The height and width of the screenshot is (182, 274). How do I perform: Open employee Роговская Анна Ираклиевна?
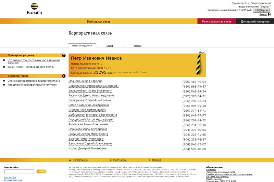click(88, 124)
